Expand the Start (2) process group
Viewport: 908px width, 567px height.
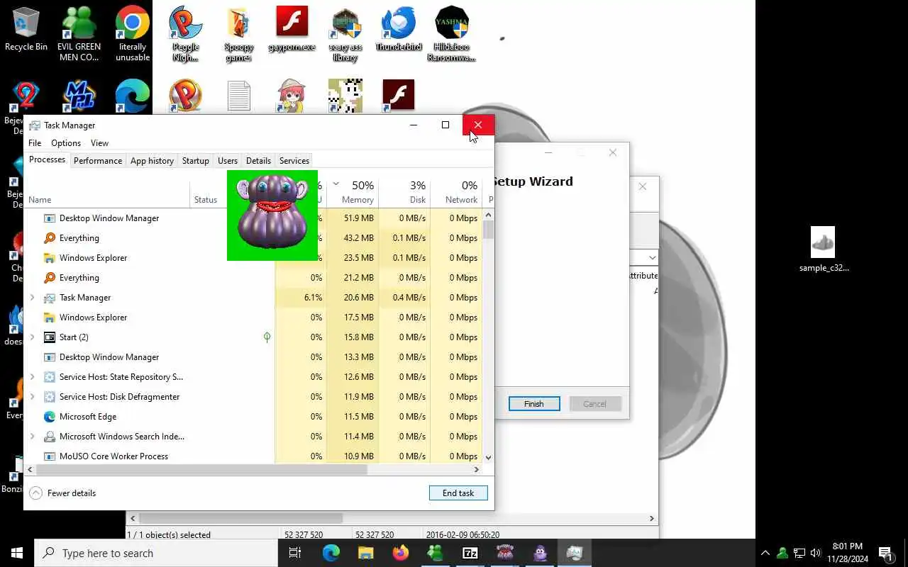pyautogui.click(x=32, y=337)
